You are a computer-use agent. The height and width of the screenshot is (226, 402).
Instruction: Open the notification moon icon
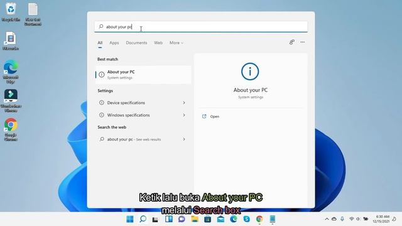(394, 219)
